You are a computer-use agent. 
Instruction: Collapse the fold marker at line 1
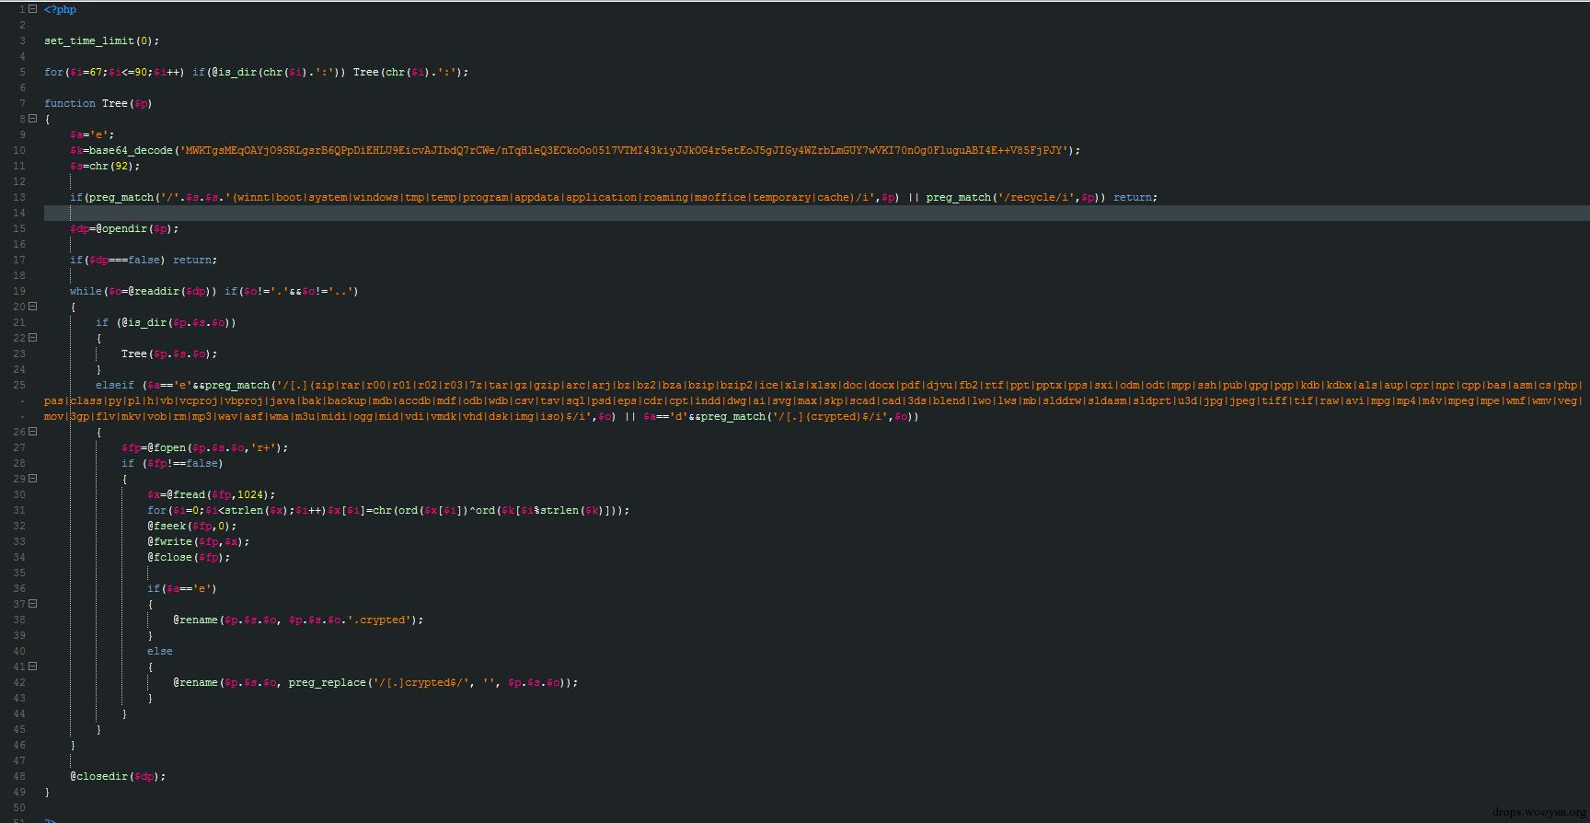[33, 9]
